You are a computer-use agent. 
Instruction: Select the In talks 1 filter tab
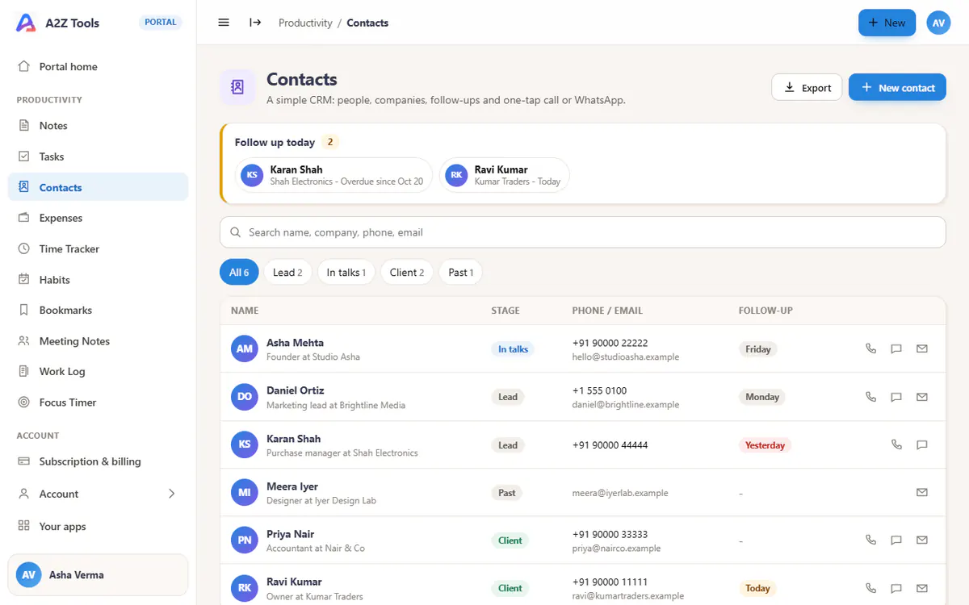click(x=346, y=272)
